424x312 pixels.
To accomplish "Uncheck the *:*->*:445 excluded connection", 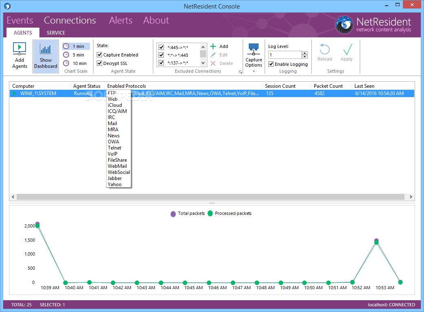I will [161, 55].
